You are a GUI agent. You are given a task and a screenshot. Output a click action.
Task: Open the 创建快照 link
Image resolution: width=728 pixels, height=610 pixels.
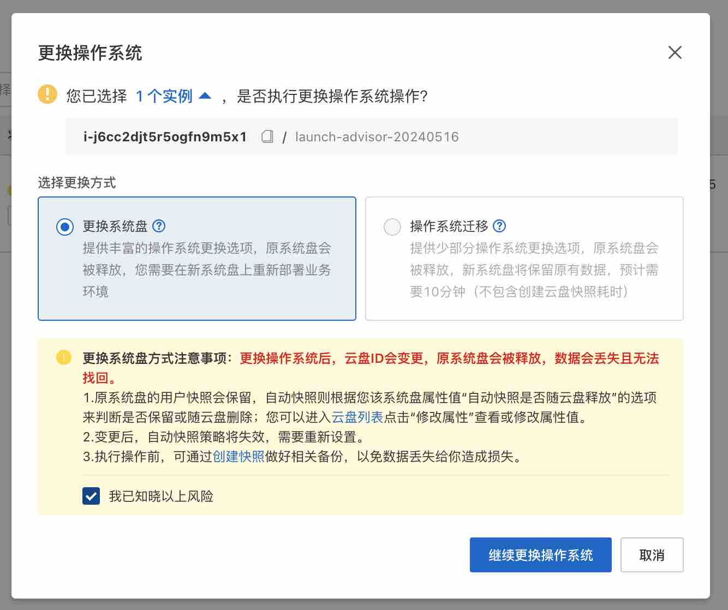pos(238,457)
